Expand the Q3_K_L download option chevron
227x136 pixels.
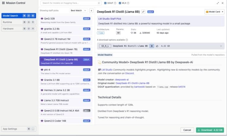(221, 46)
